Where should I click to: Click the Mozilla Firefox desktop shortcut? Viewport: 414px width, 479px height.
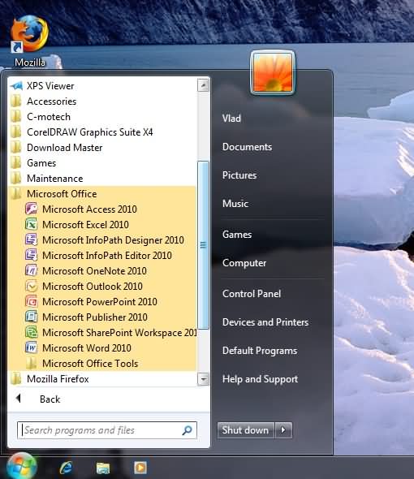[x=30, y=41]
